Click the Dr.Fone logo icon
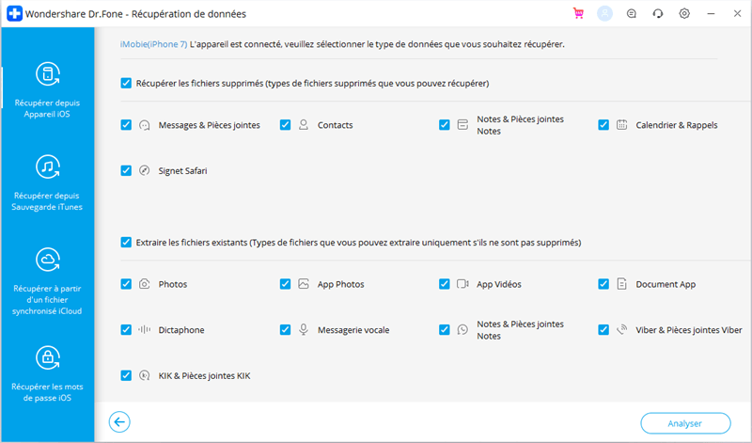752x443 pixels. (14, 13)
